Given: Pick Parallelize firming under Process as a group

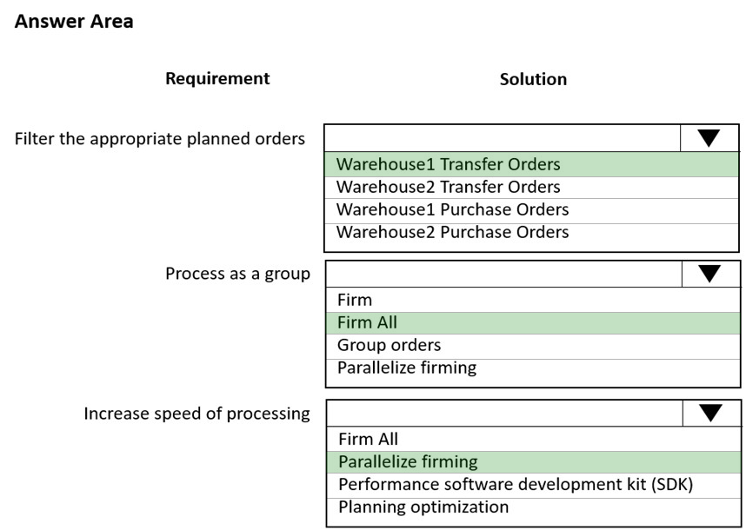Looking at the screenshot, I should click(x=533, y=368).
